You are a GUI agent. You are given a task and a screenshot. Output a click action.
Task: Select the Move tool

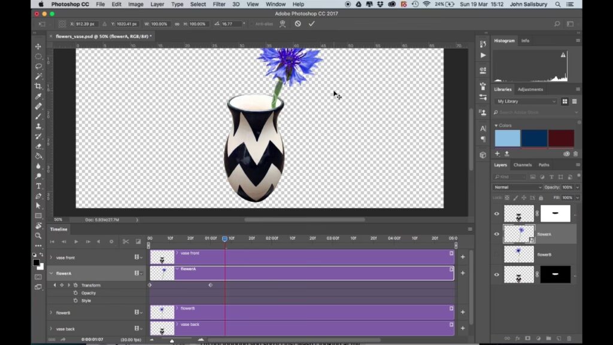click(38, 47)
